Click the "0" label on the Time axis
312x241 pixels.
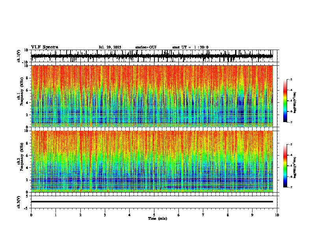(31, 215)
